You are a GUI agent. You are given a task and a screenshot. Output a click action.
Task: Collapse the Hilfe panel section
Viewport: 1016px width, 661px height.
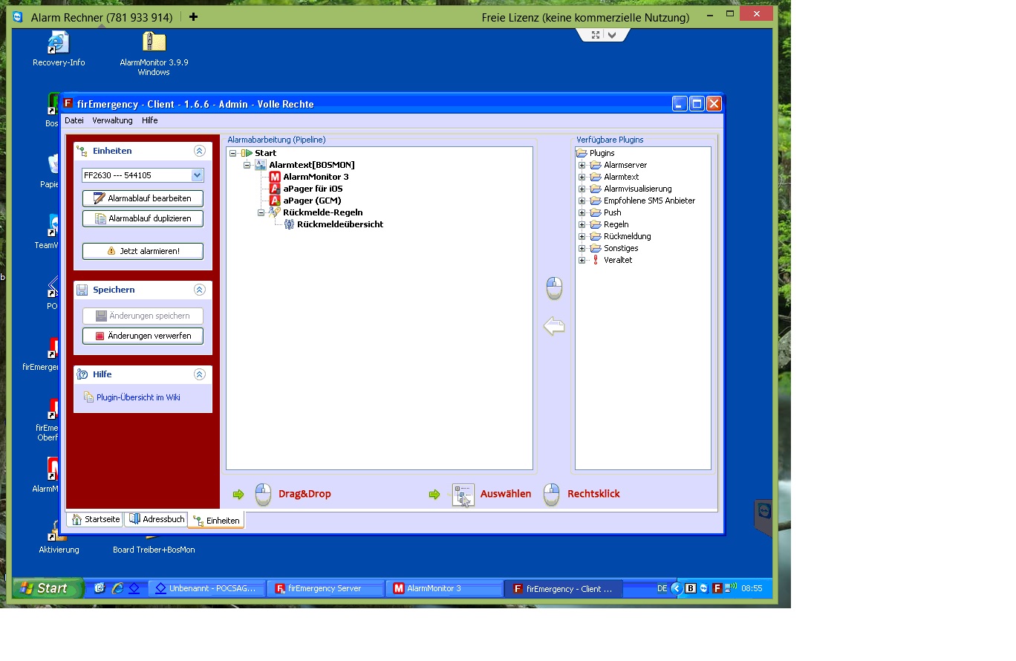point(199,374)
